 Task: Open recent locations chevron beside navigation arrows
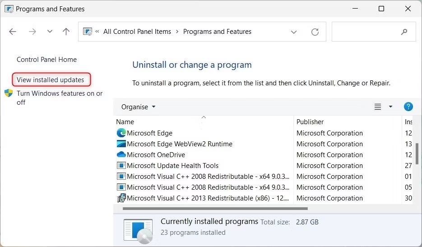(50, 31)
